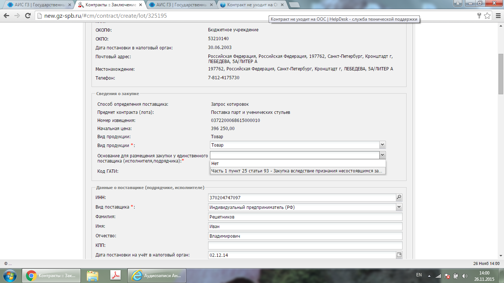Open the new tab button
This screenshot has height=283, width=504.
point(294,5)
